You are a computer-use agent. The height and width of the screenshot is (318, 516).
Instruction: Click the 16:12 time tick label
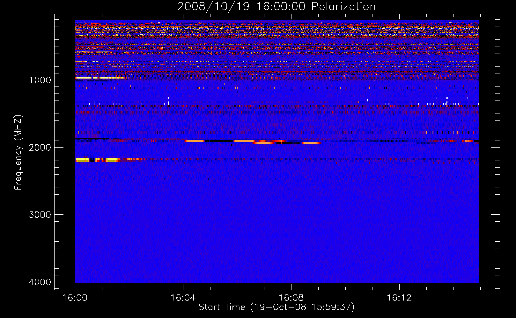(399, 298)
